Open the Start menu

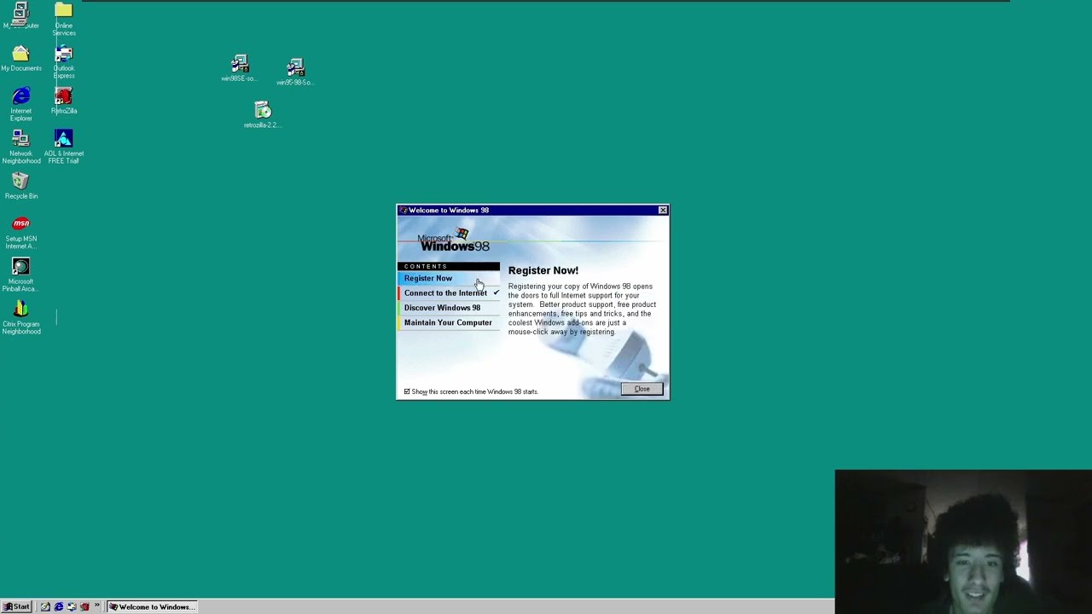point(16,607)
